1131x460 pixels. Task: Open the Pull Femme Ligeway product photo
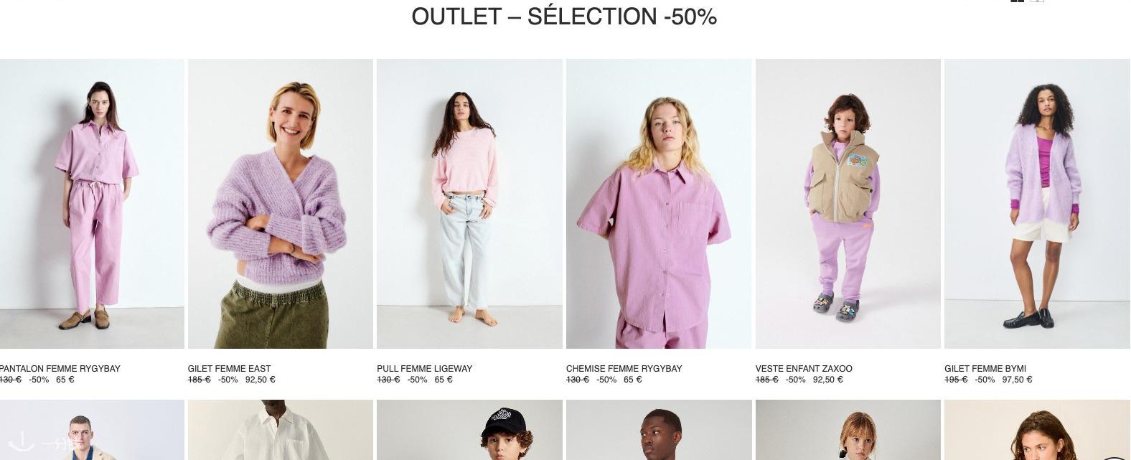tap(469, 204)
